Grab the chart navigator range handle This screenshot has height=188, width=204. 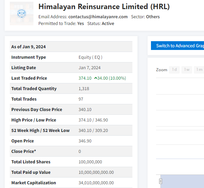point(160,181)
